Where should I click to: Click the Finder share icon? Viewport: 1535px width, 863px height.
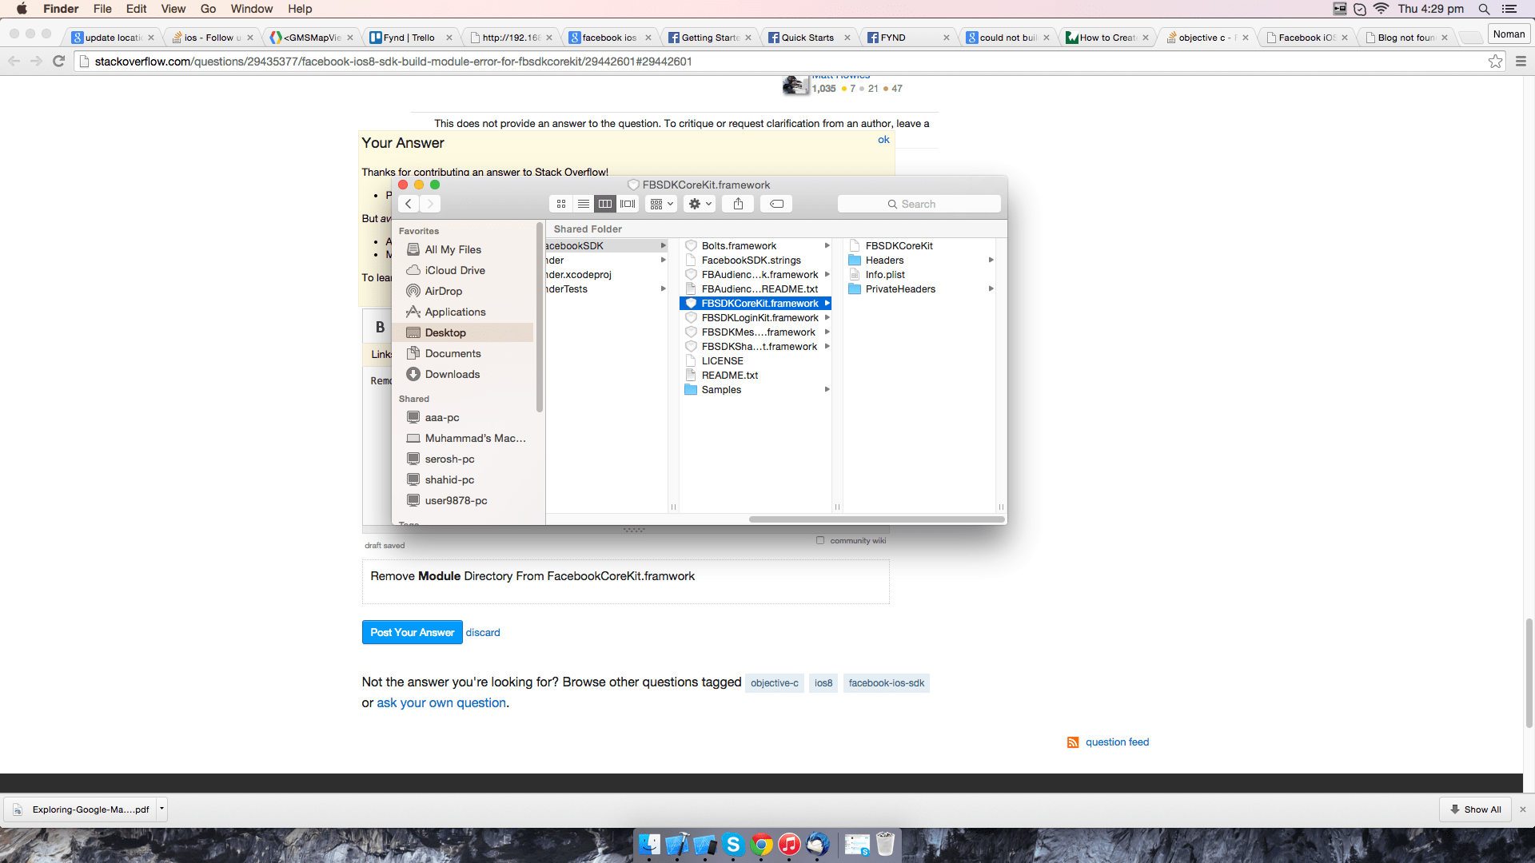[x=738, y=204]
